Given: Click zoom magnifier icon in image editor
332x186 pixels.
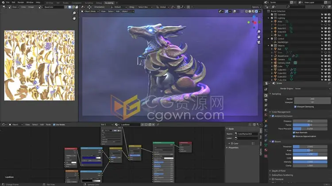Looking at the screenshot, I should click(74, 13).
